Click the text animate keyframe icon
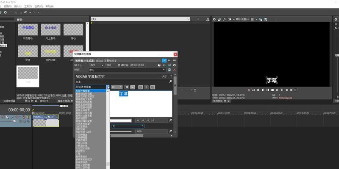339x169 pixels. (170, 82)
